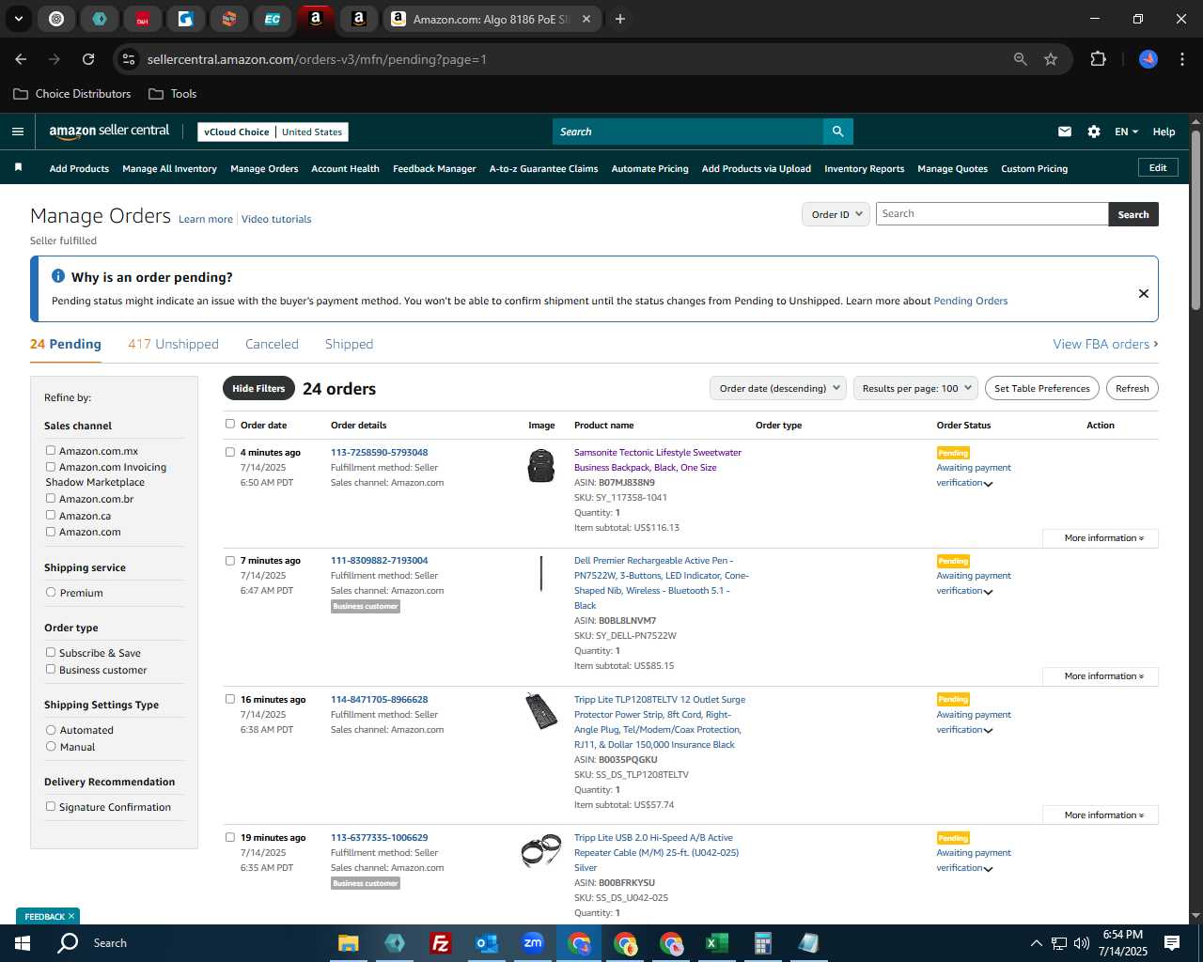
Task: Expand payment verification status of Dell Pen order
Action: pos(988,592)
